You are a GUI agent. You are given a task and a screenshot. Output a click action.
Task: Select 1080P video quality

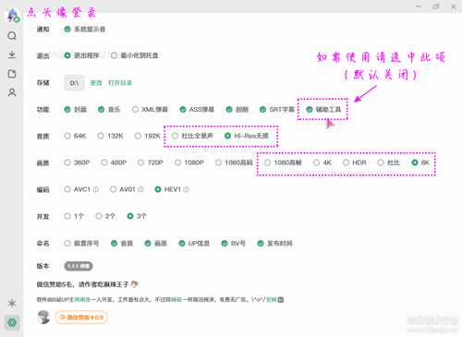(x=177, y=162)
